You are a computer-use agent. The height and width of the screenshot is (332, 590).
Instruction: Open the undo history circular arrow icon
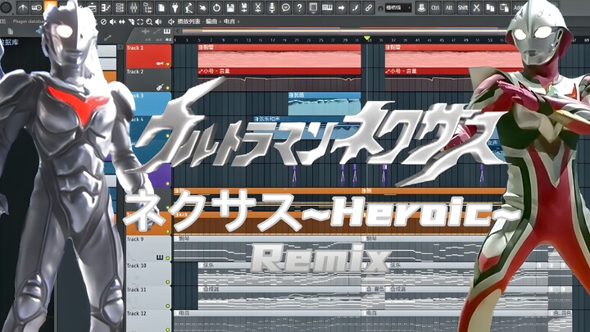[216, 7]
